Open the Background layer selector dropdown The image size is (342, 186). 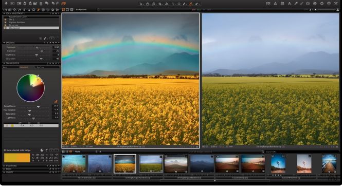[87, 10]
